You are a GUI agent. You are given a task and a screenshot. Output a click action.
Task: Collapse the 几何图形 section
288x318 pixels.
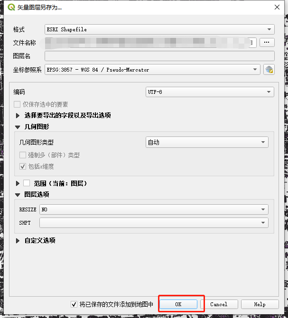18,127
